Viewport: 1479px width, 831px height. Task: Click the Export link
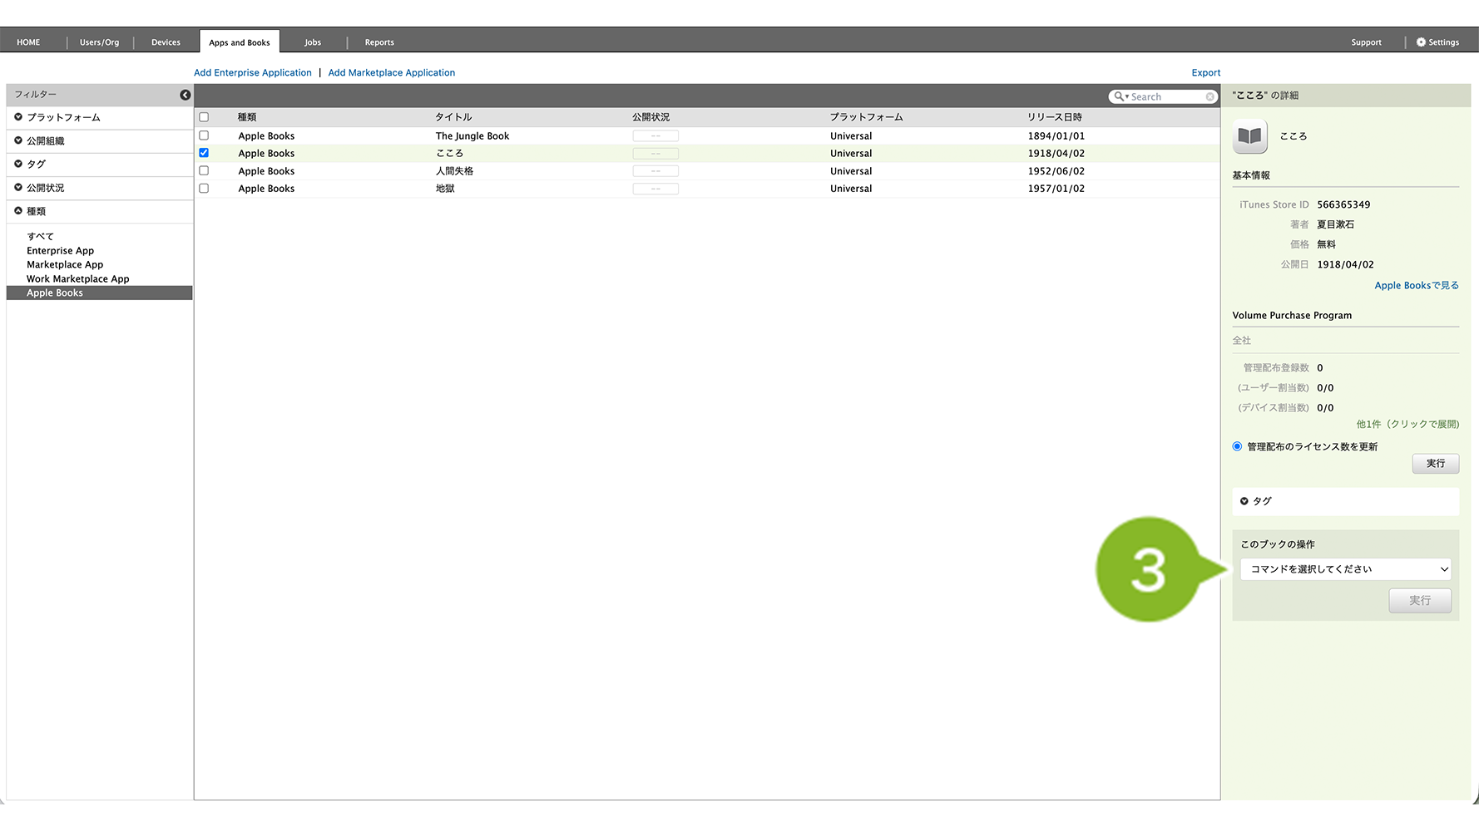pos(1205,73)
